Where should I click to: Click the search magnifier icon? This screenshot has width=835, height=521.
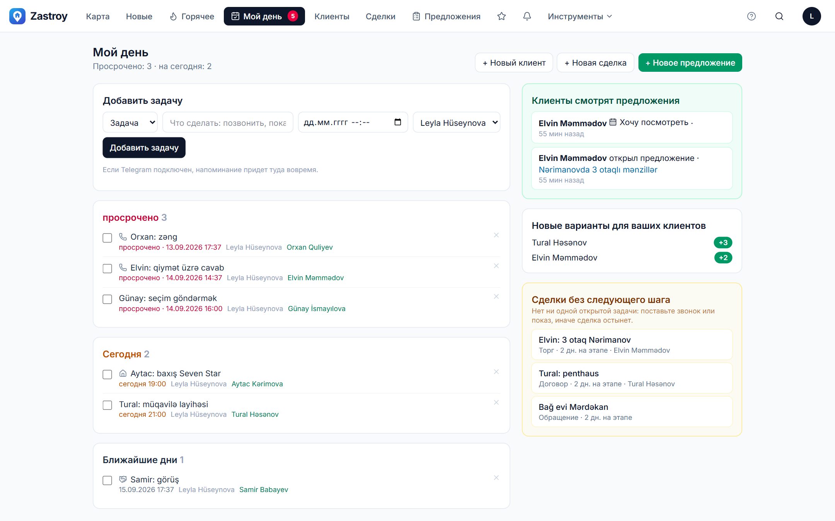[x=779, y=16]
